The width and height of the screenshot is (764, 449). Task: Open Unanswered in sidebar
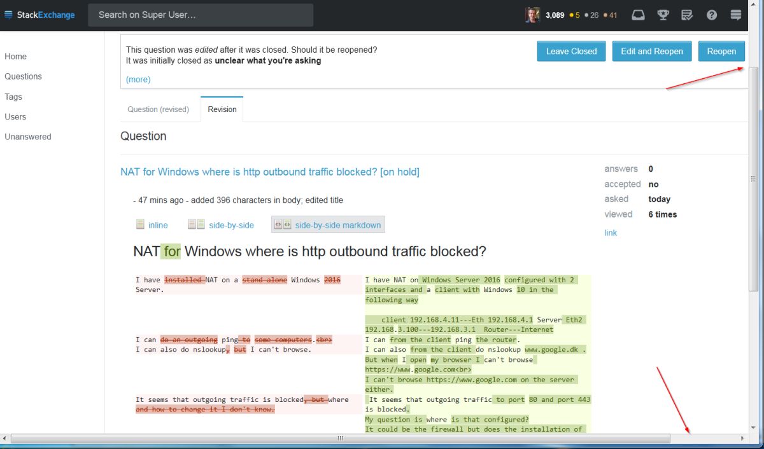point(28,137)
